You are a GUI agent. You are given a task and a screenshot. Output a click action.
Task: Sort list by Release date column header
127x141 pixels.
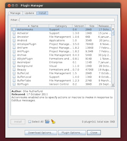[104, 26]
